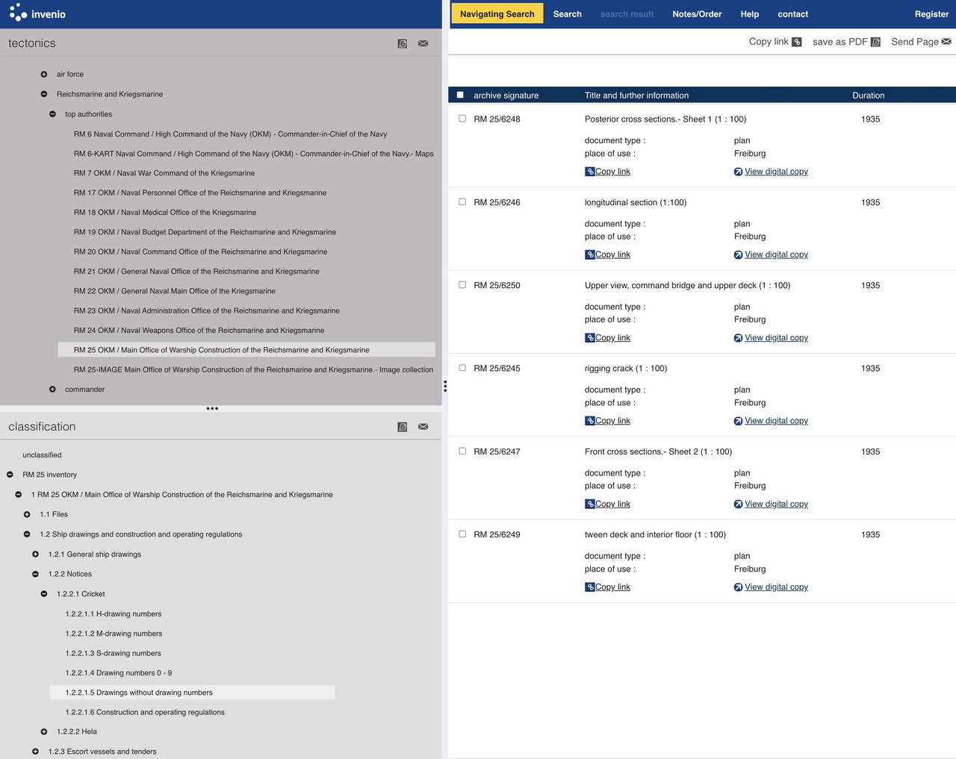Check the box for RM 25/6248
The height and width of the screenshot is (759, 956).
click(x=462, y=119)
